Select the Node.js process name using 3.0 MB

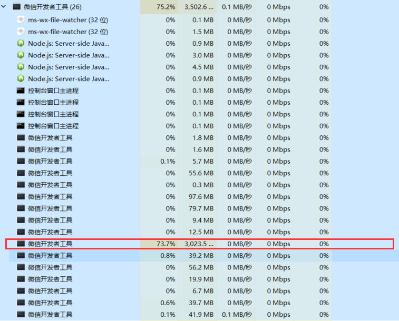coord(69,55)
